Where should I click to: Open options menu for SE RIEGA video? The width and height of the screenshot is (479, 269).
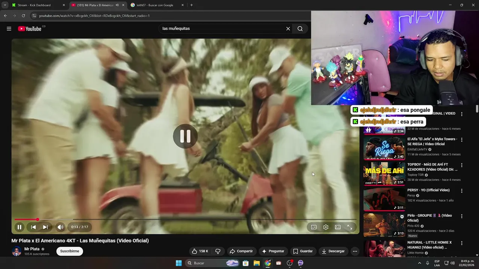(x=462, y=140)
